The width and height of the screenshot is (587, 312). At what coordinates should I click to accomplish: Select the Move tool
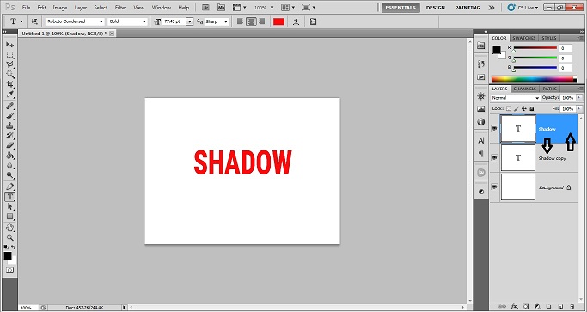(x=9, y=45)
